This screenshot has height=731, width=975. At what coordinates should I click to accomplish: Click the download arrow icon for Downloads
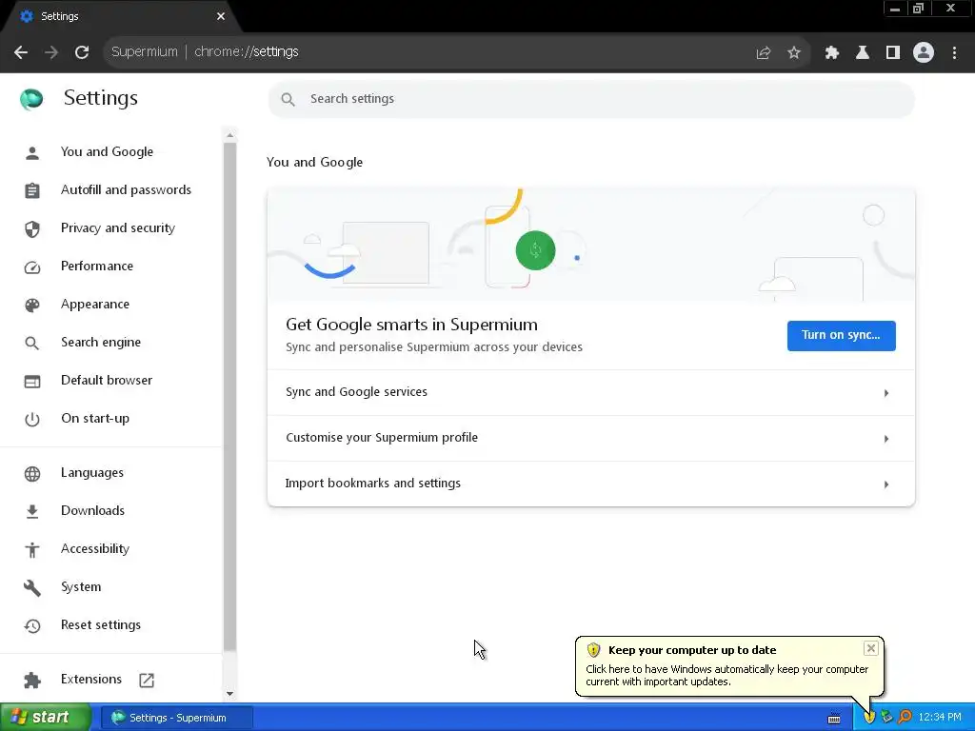coord(32,511)
